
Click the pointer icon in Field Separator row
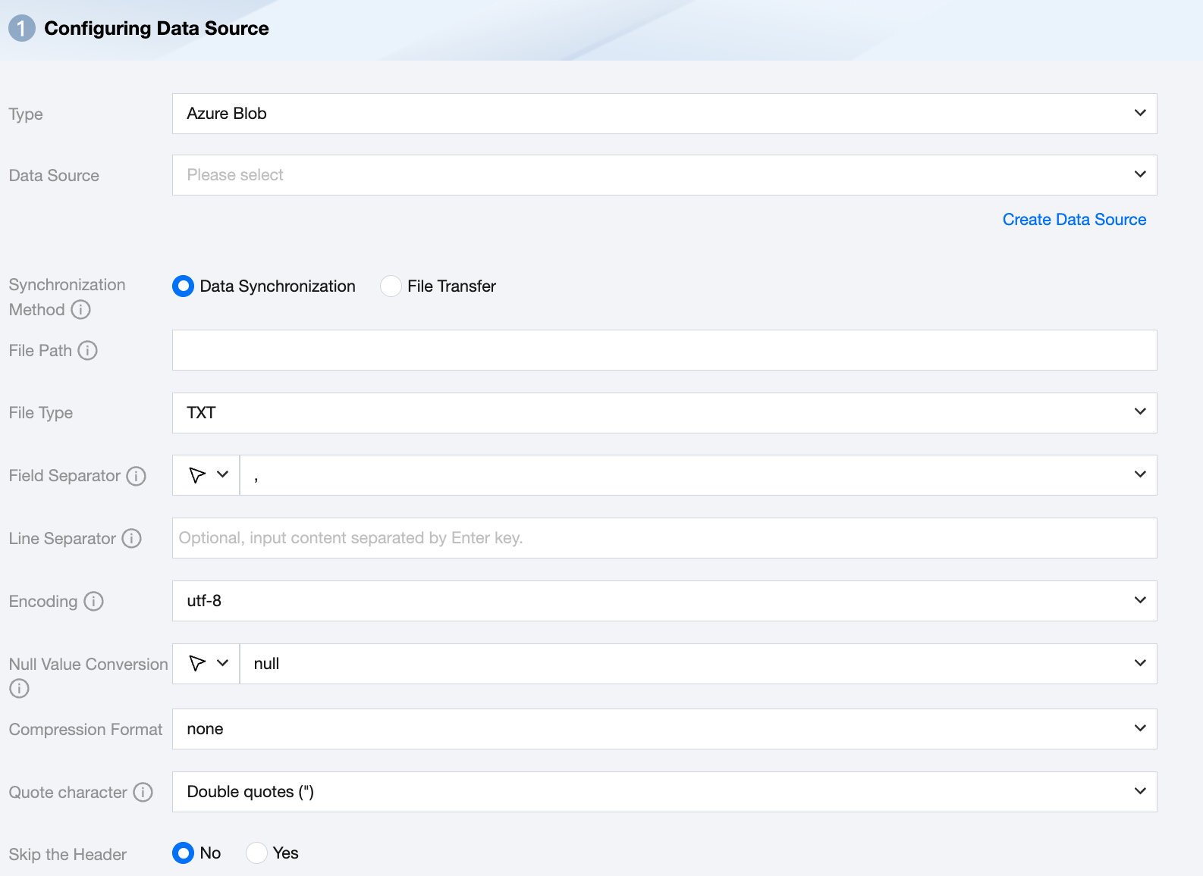[197, 475]
